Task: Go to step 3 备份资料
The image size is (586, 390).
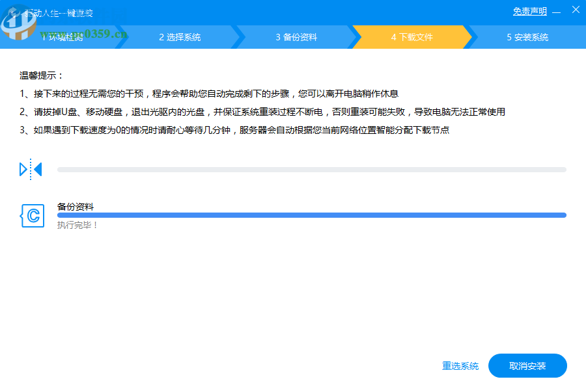Action: [x=296, y=37]
